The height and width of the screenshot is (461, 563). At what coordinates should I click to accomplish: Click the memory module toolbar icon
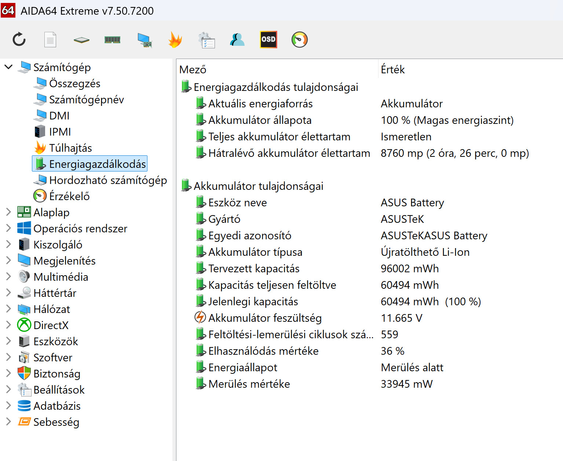112,40
